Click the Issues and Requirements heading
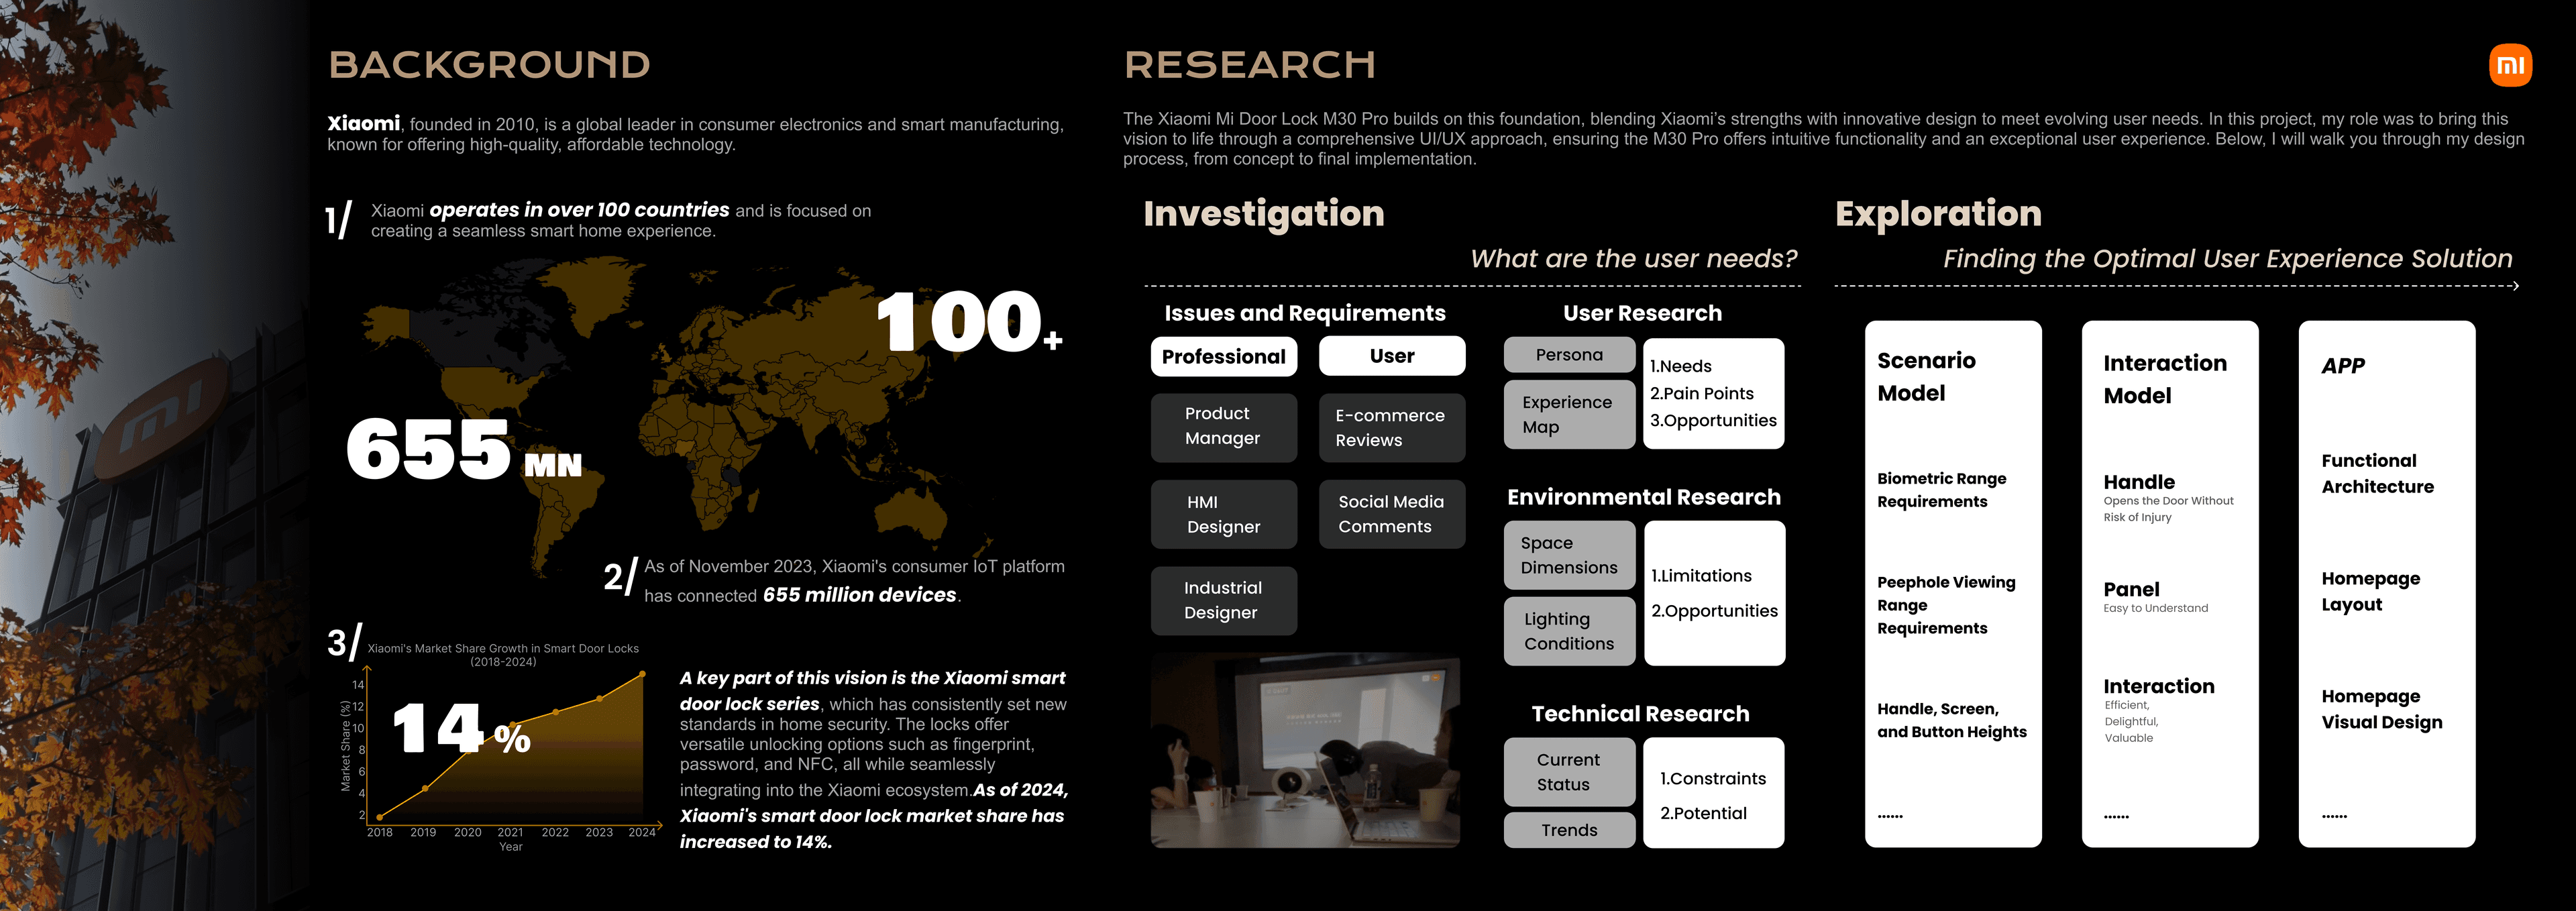 pyautogui.click(x=1304, y=314)
